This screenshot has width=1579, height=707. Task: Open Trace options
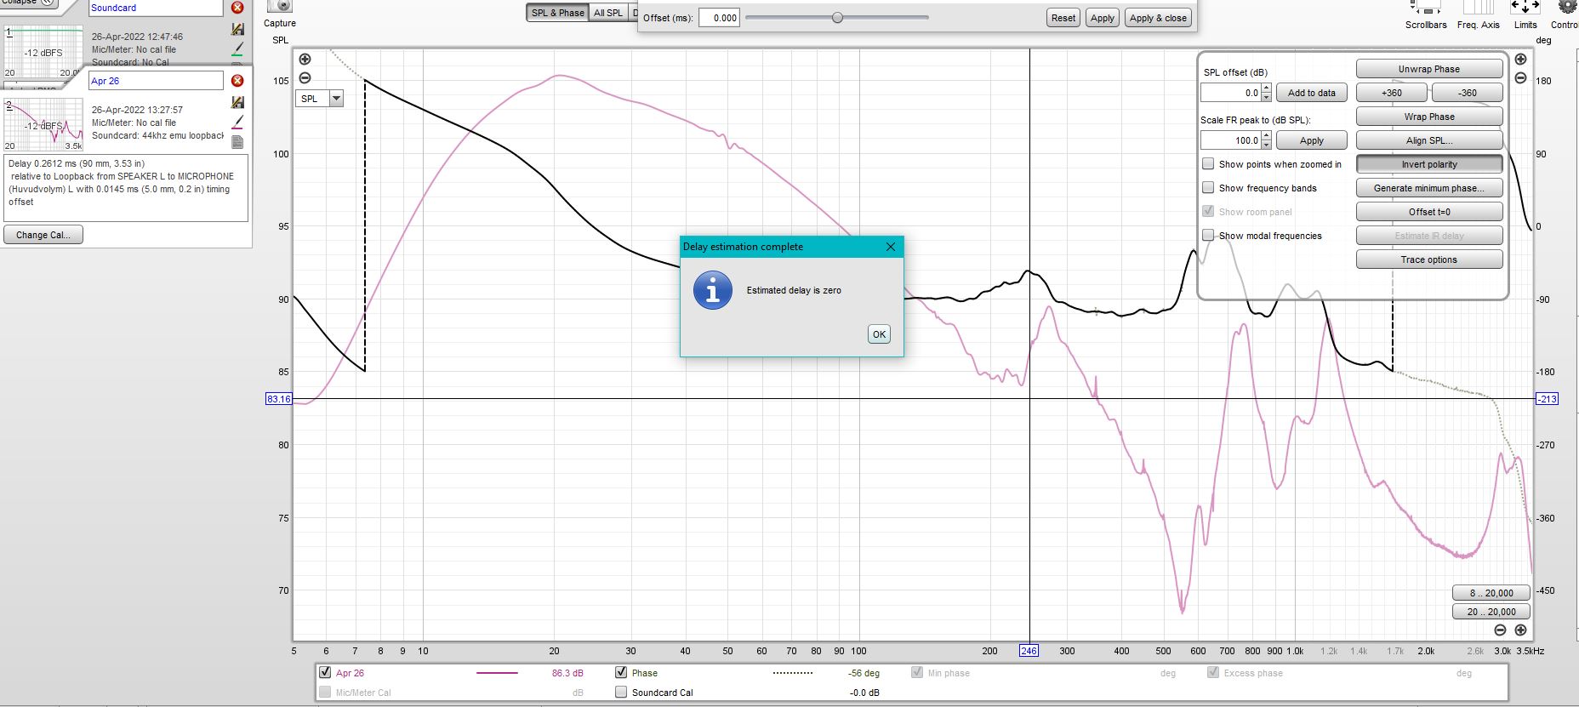(x=1429, y=259)
